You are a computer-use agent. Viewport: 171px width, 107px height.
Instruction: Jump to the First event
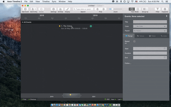tap(24, 99)
